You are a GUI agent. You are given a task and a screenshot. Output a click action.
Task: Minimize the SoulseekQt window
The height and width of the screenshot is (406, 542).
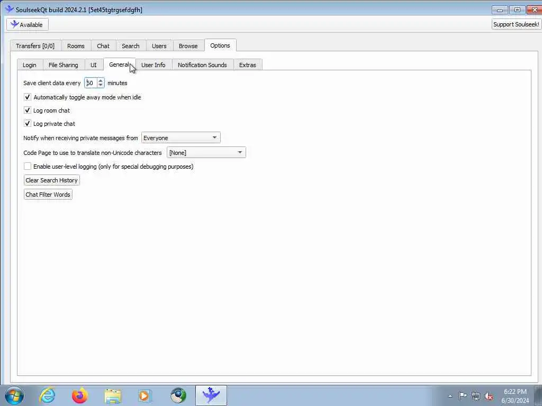pos(500,10)
